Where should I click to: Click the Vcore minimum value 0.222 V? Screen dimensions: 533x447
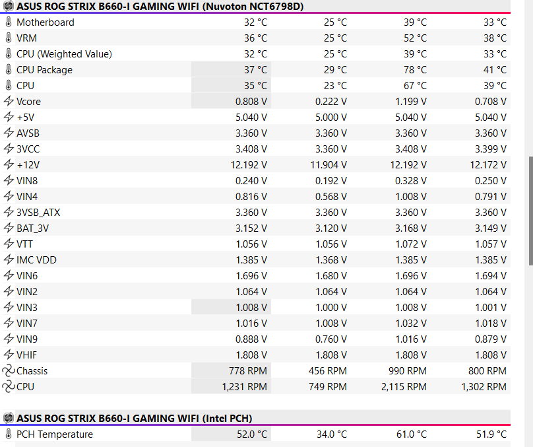(330, 102)
